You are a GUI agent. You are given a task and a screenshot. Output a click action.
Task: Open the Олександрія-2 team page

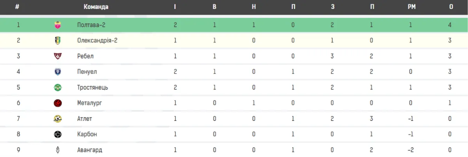pos(97,41)
